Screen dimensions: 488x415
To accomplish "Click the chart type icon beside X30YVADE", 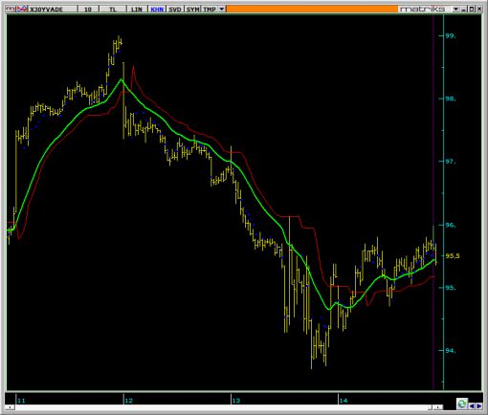I will point(22,9).
